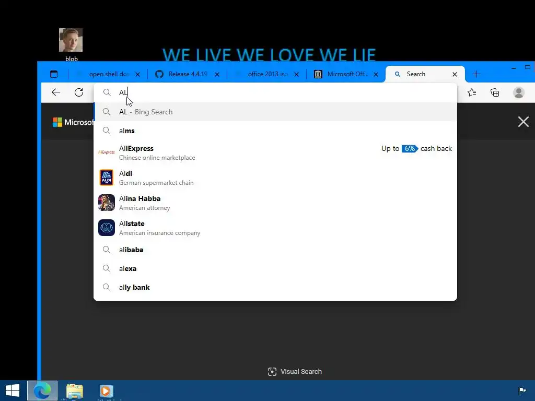Screen dimensions: 535x401
Task: Click the Action Center flag in tray
Action: (x=522, y=391)
